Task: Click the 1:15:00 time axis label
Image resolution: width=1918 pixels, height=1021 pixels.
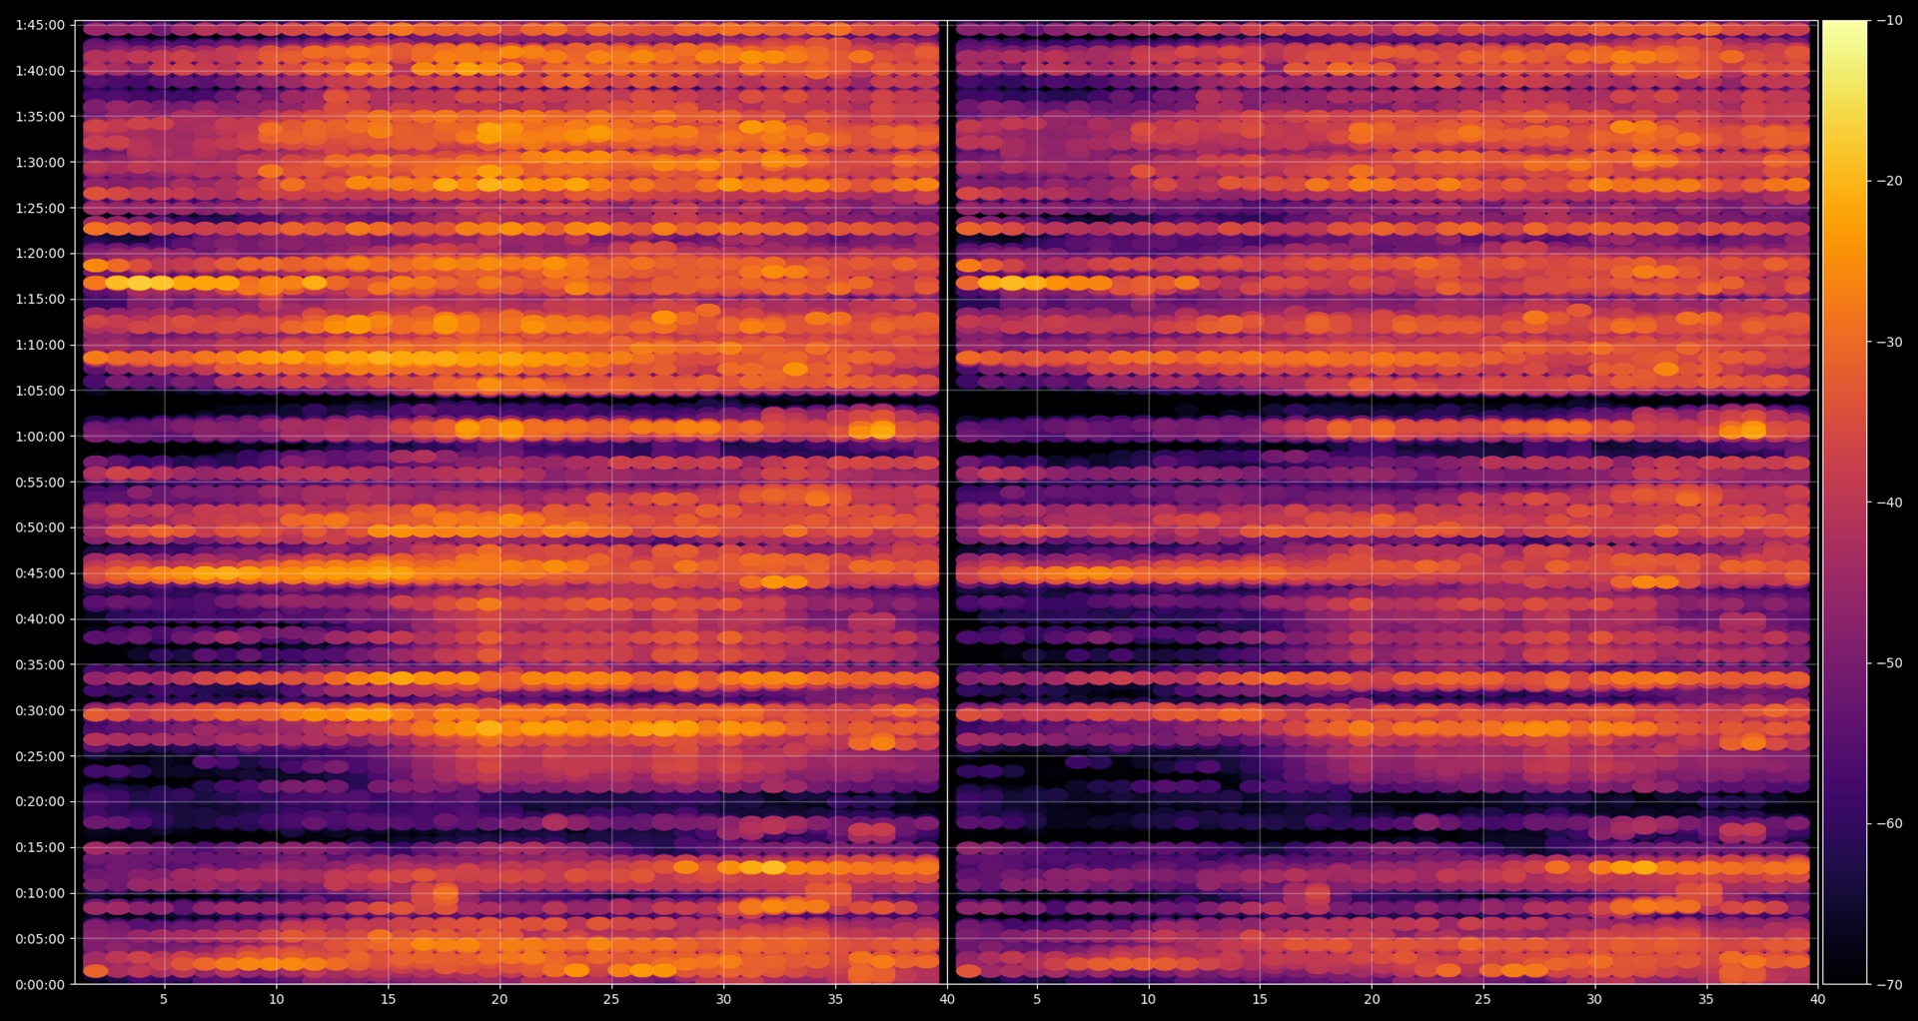Action: click(40, 300)
